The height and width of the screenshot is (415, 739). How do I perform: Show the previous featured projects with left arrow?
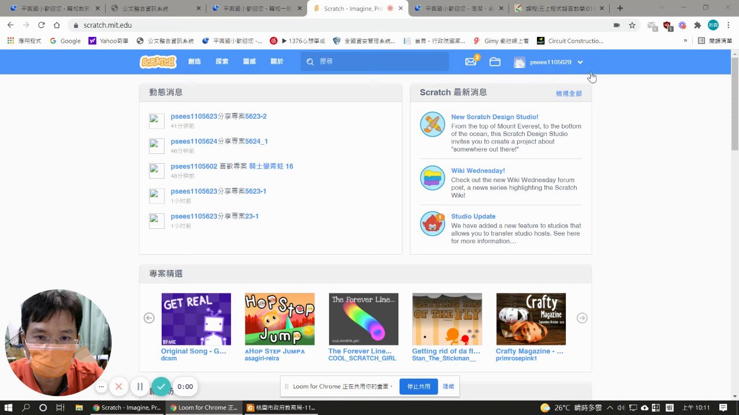149,318
